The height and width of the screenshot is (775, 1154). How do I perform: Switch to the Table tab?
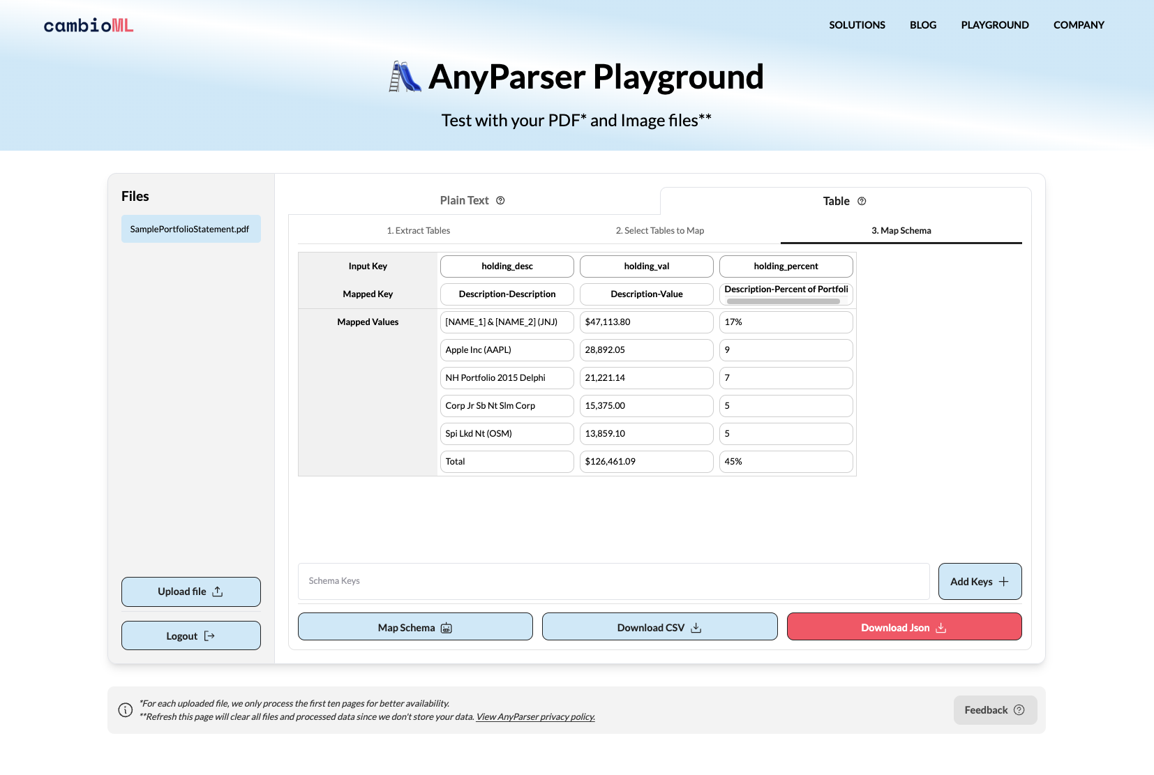(x=845, y=201)
